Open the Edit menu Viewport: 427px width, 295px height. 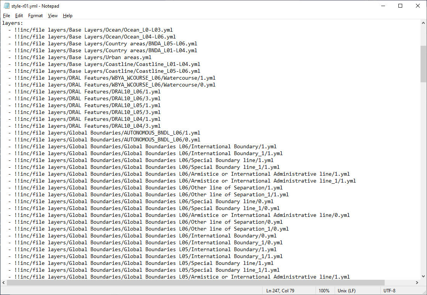click(19, 16)
